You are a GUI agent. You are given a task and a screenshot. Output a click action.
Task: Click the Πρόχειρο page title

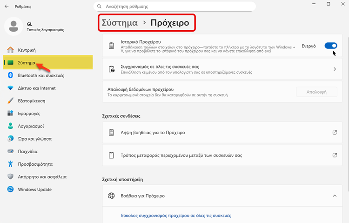pos(170,23)
